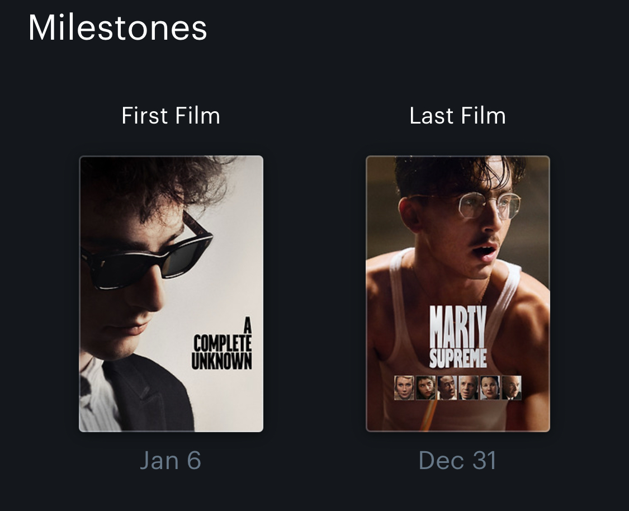Click the Milestones section heading
629x511 pixels.
[x=117, y=27]
